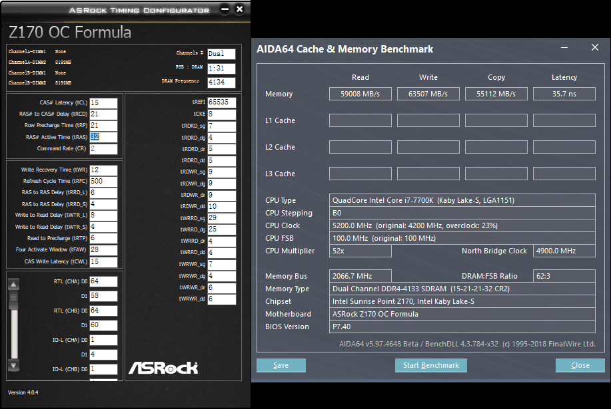611x409 pixels.
Task: Select the IO-L (CHB) D0 field
Action: click(x=103, y=369)
